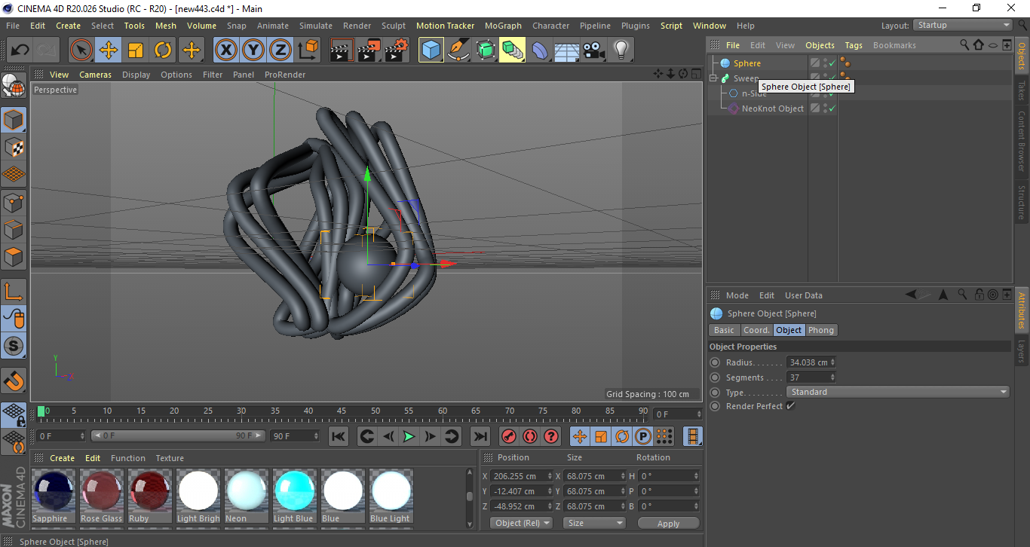Activate the Rotate tool

pos(163,50)
